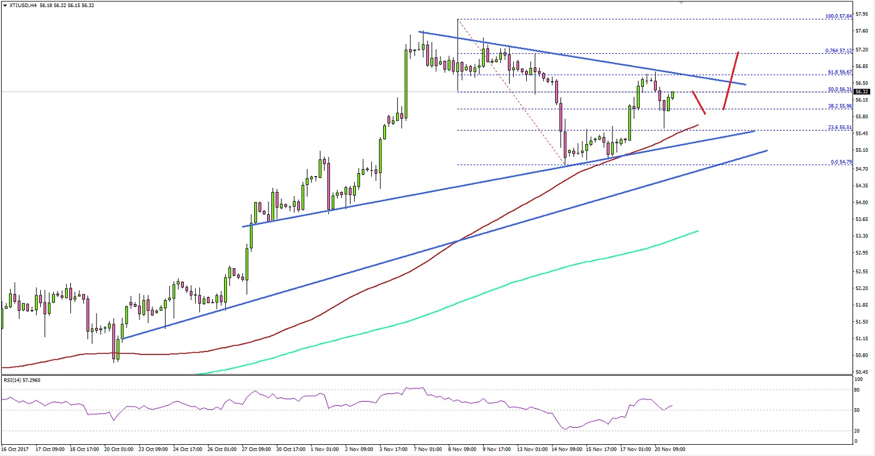Collapse the XTIUSD,H4 info using the triangle arrow
Viewport: 875px width, 456px height.
click(5, 6)
